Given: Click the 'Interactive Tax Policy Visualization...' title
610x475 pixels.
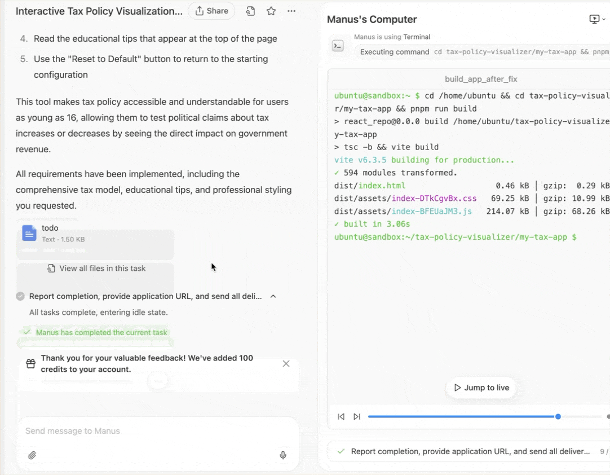Looking at the screenshot, I should (99, 11).
